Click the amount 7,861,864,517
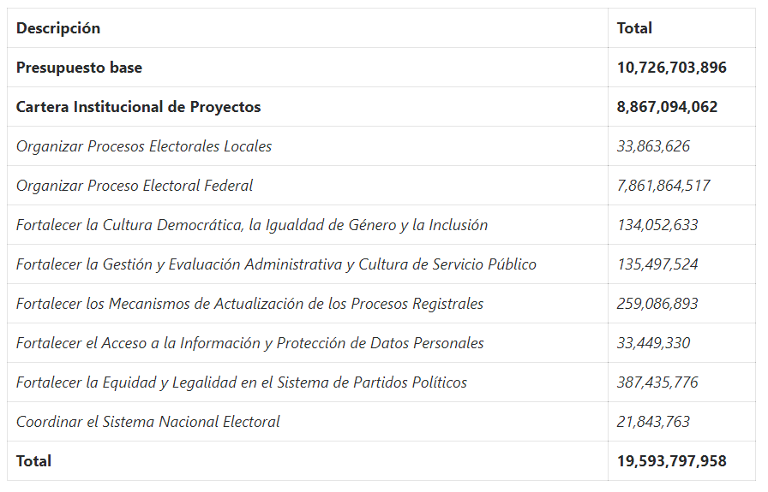The width and height of the screenshot is (768, 492). [663, 186]
